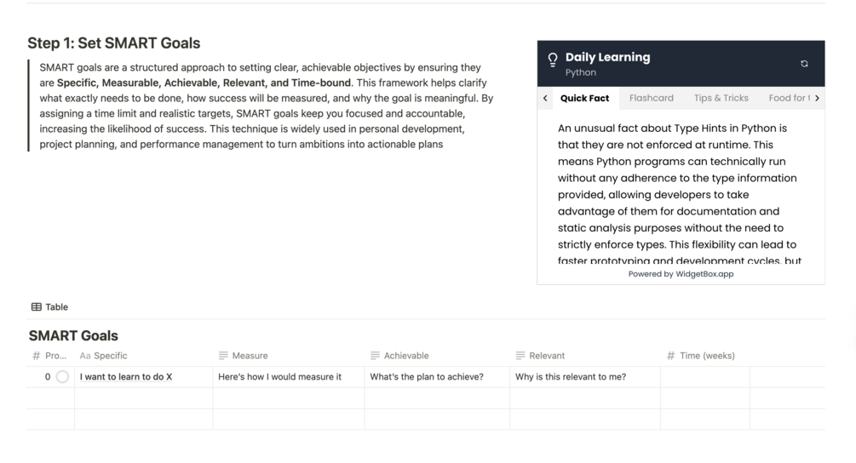Click the empty Time (weeks) cell in first row

tap(704, 377)
